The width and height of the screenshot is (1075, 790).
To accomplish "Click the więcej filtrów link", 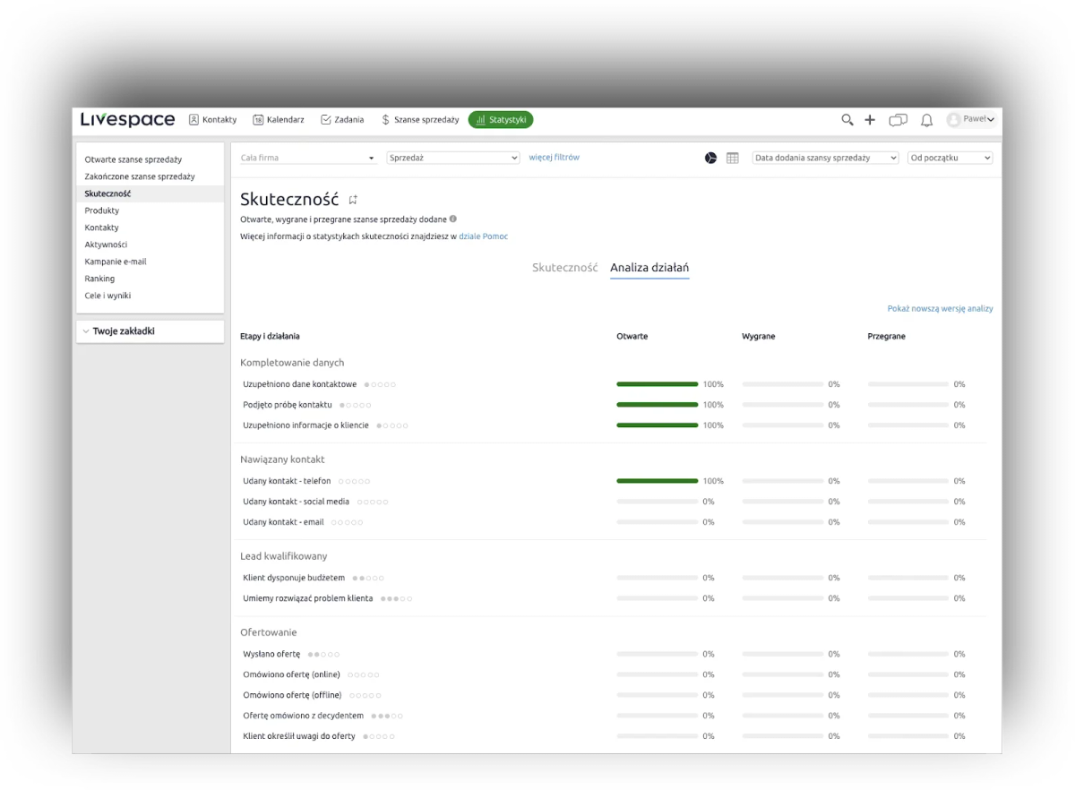I will [554, 158].
